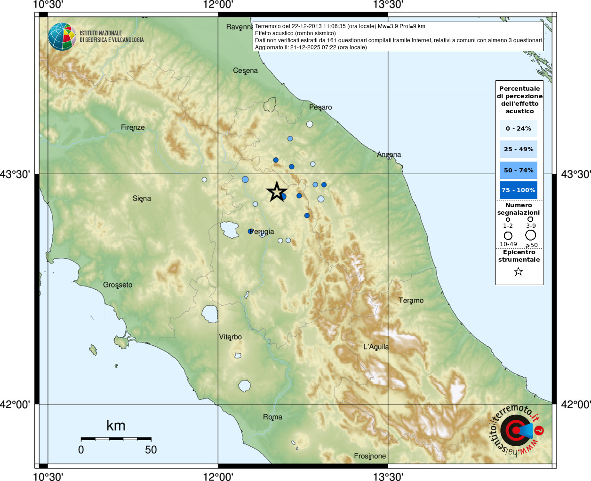The image size is (591, 481).
Task: Click the isolated white dot nearest Siena
Action: tap(204, 179)
